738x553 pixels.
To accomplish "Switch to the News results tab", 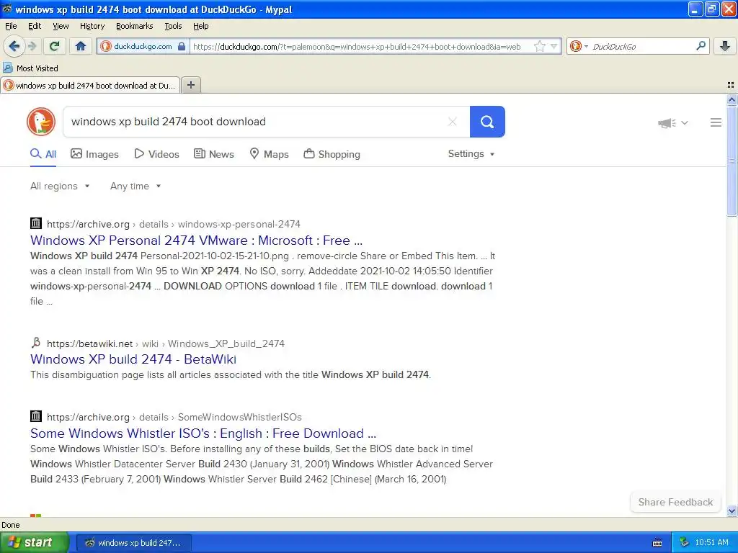I will 213,154.
